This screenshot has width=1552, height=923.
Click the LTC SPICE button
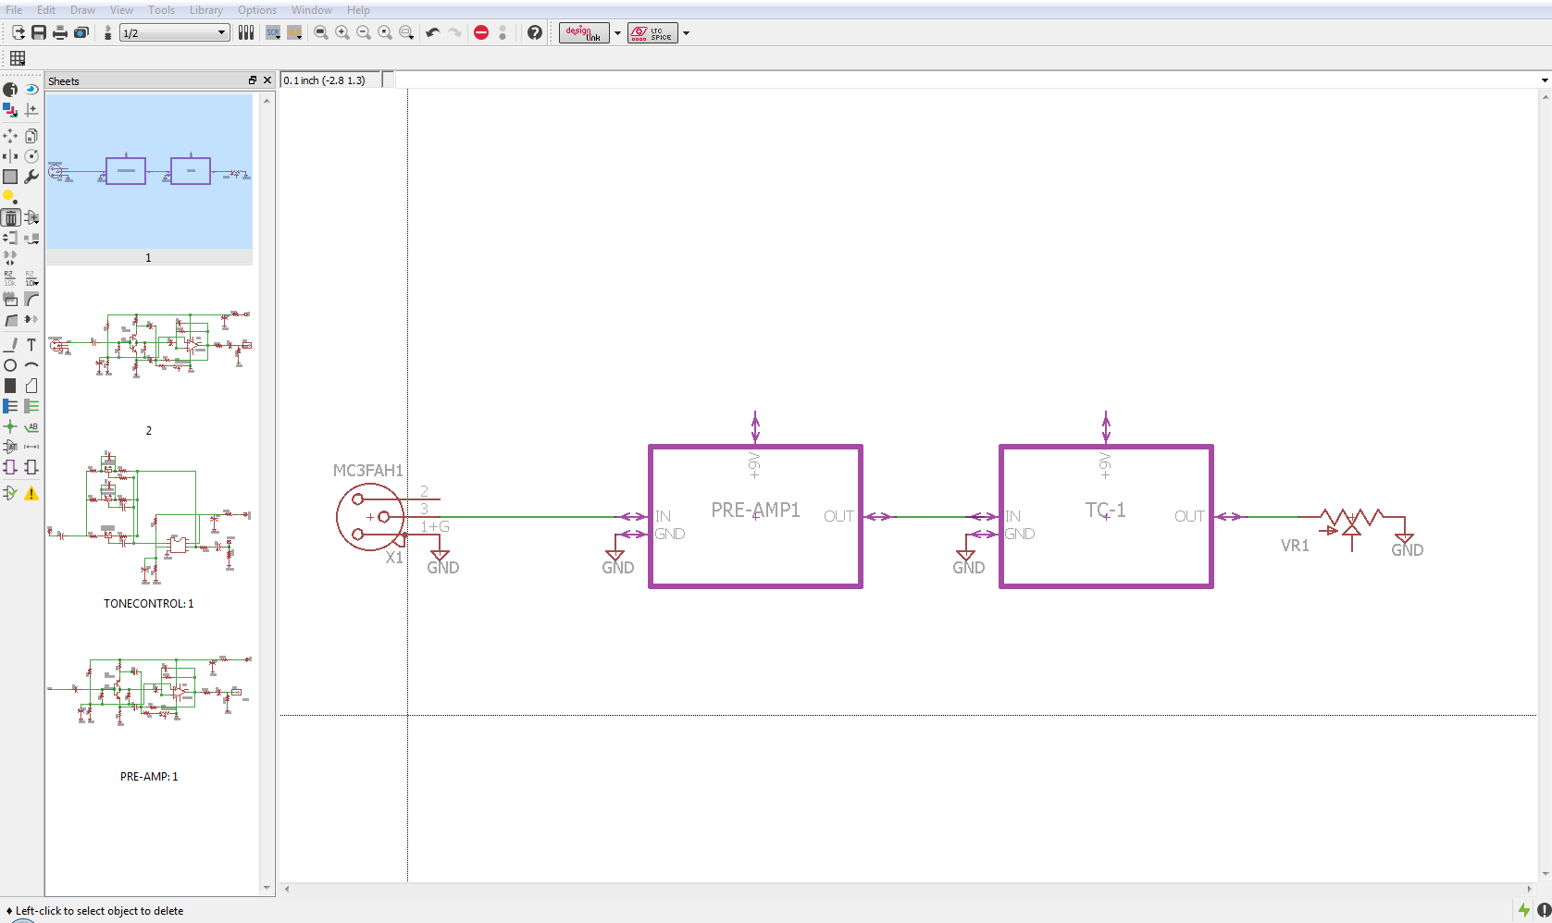[652, 32]
